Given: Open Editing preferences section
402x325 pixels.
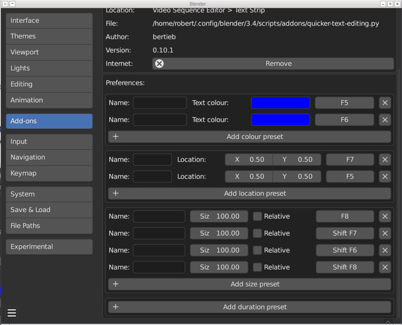Looking at the screenshot, I should tap(49, 84).
